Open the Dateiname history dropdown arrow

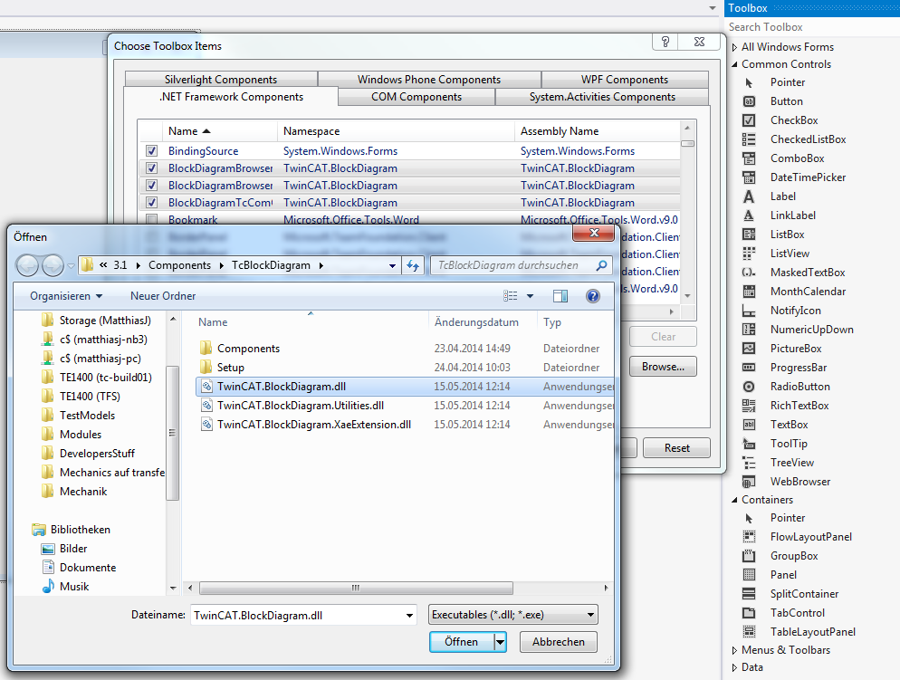coord(409,615)
